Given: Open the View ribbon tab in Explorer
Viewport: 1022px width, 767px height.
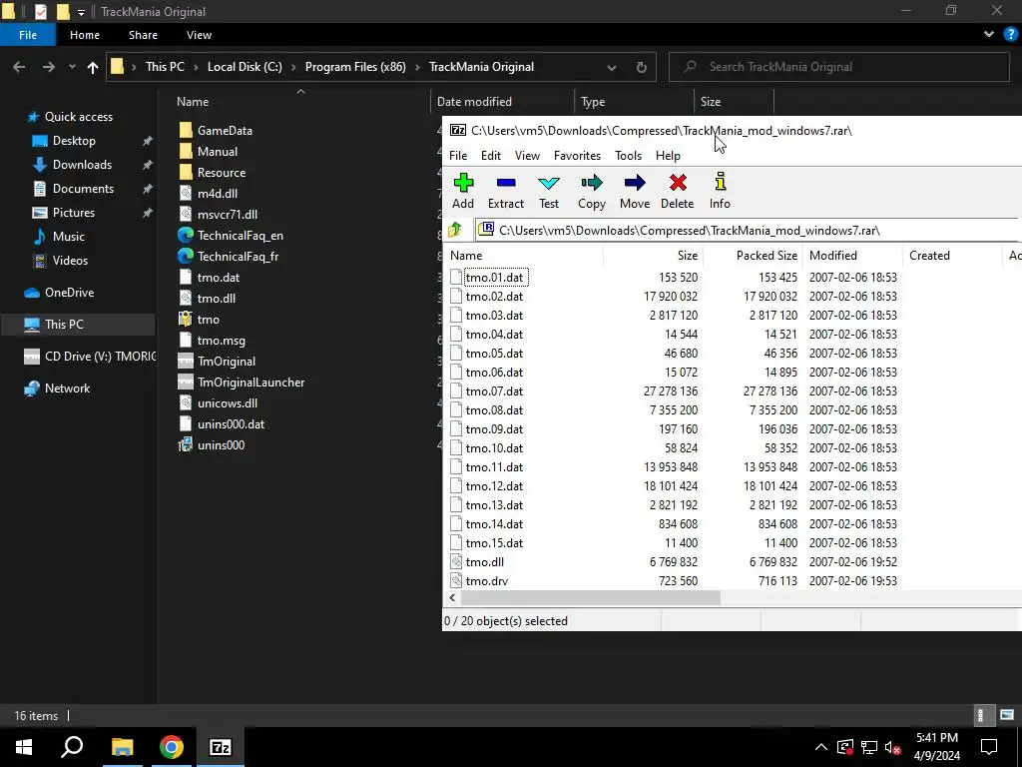Looking at the screenshot, I should (x=199, y=35).
